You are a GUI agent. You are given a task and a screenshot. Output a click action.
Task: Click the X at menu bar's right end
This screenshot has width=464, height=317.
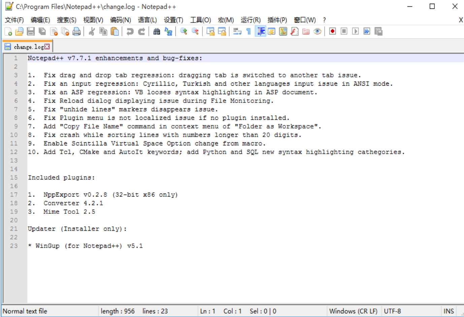(461, 20)
